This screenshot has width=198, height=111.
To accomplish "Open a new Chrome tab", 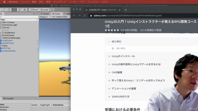I will tap(126, 10).
